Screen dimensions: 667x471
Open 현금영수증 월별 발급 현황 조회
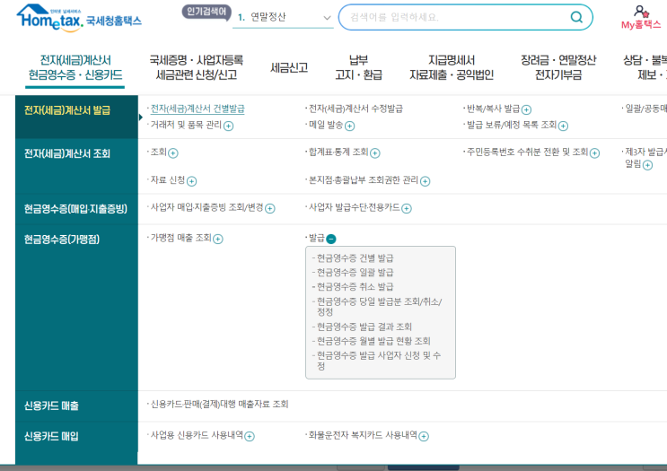pos(373,341)
